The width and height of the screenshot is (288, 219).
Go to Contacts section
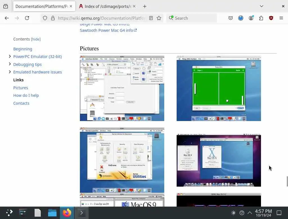coord(21,103)
